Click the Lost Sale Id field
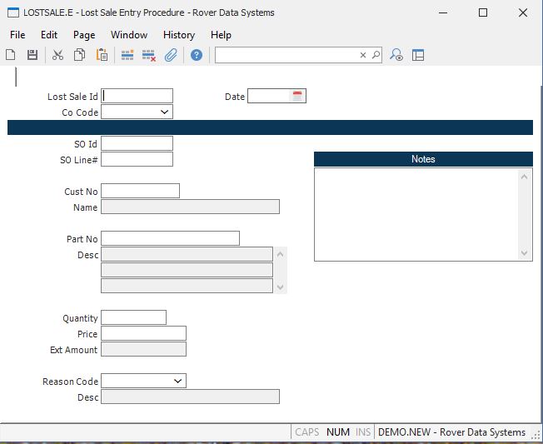543x444 pixels. pyautogui.click(x=137, y=97)
